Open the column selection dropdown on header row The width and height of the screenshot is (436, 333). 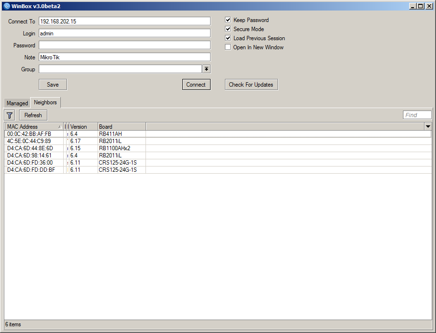tap(428, 126)
